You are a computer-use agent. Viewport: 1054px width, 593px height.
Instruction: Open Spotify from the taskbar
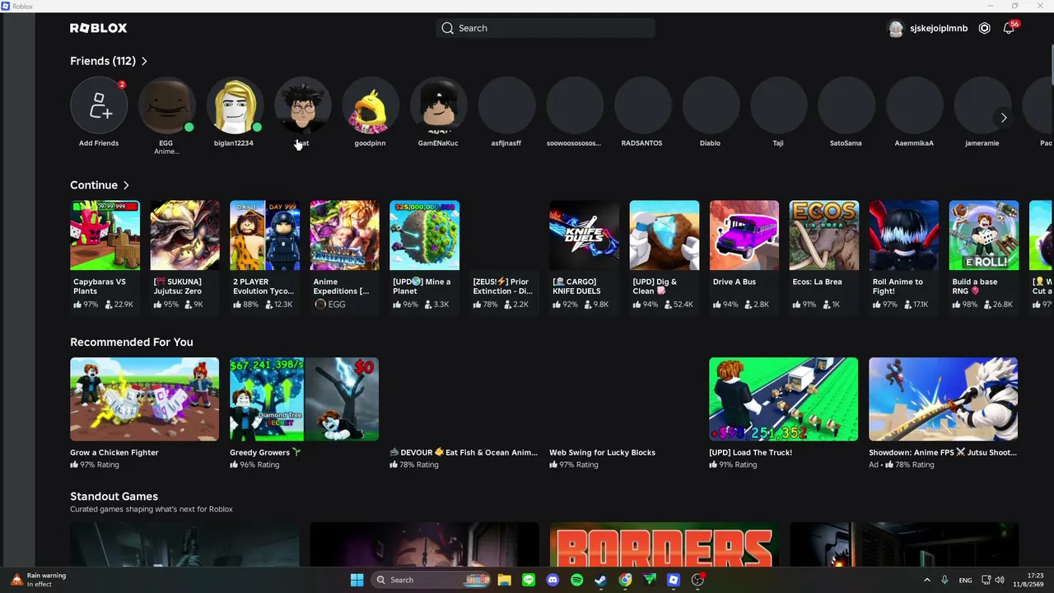[x=576, y=580]
